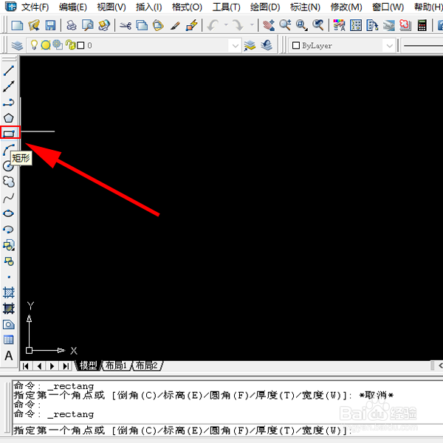443x443 pixels.
Task: Select the Line drawing tool
Action: [8, 71]
